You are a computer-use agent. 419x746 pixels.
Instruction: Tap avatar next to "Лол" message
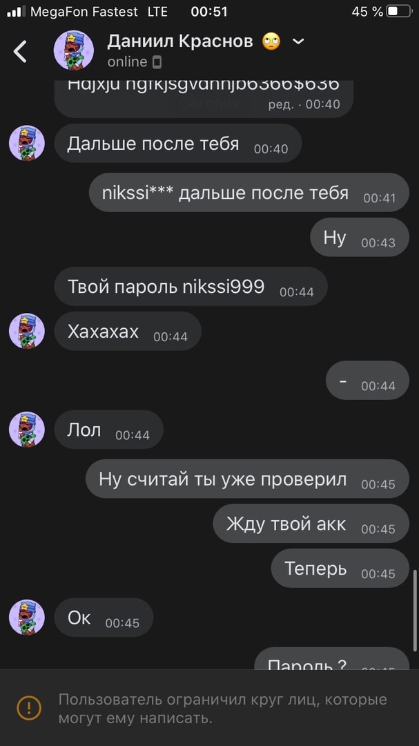point(27,429)
